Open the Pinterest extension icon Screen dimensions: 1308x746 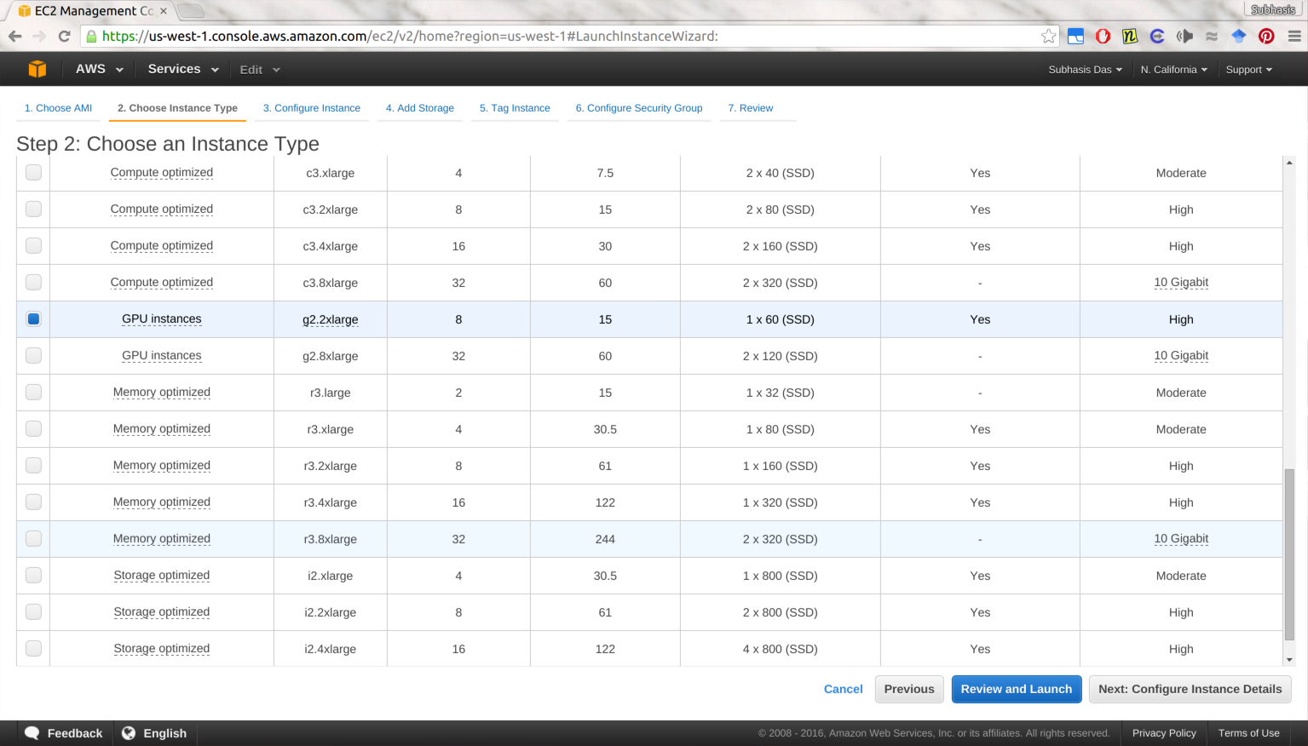(x=1266, y=36)
